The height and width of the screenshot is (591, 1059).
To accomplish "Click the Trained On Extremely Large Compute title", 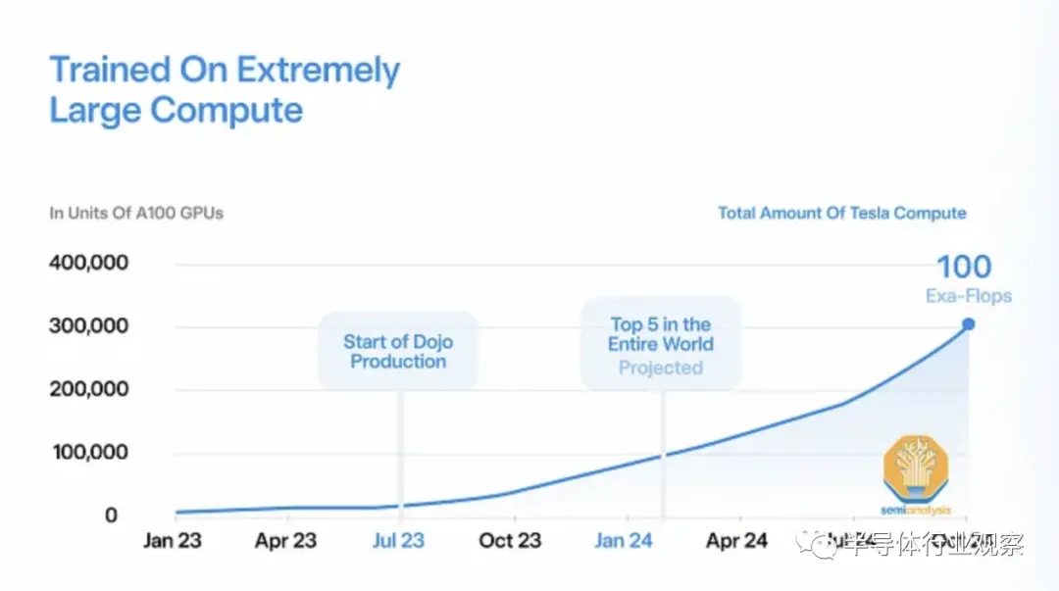I will [225, 90].
